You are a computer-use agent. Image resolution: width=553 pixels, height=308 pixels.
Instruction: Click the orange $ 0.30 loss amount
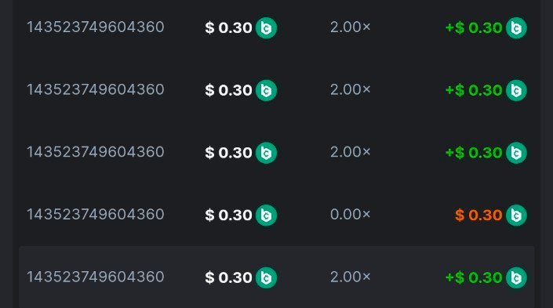478,215
